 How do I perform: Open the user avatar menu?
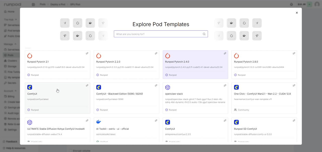[x=317, y=4]
